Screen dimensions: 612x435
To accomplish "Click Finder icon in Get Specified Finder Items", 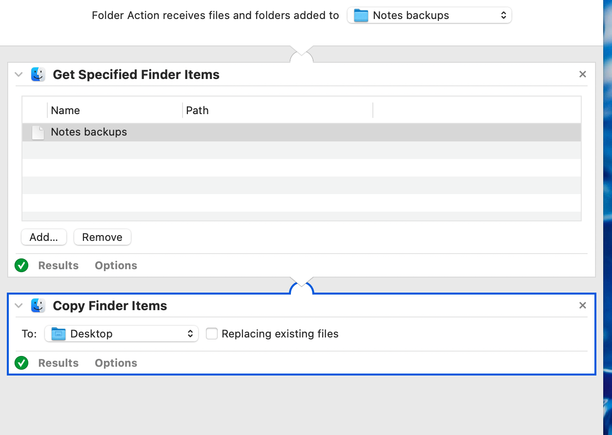I will 38,75.
